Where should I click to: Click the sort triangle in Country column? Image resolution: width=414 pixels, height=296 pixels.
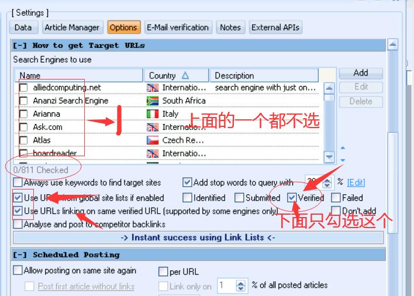tap(185, 75)
